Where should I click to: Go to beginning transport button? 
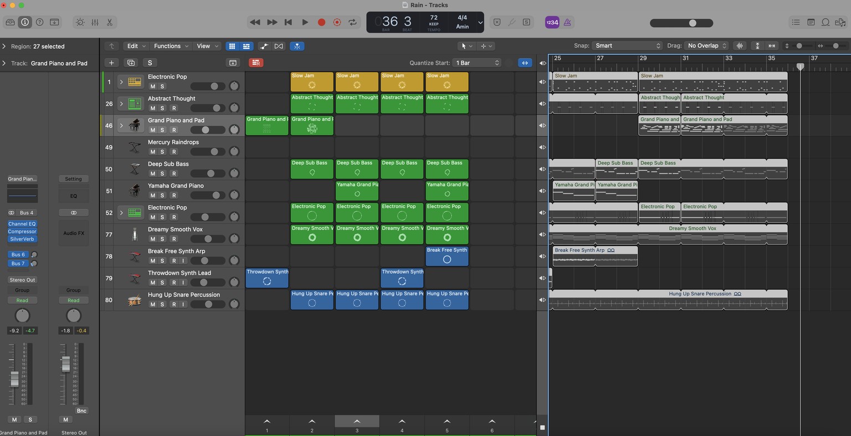point(288,22)
